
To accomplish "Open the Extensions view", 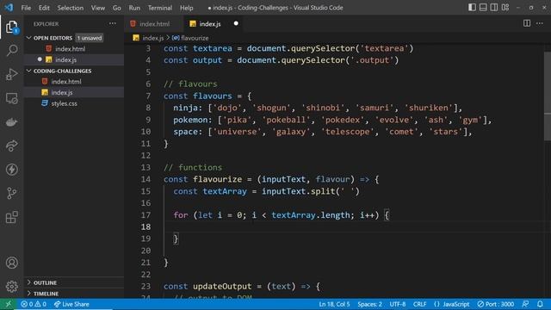I will tap(11, 217).
